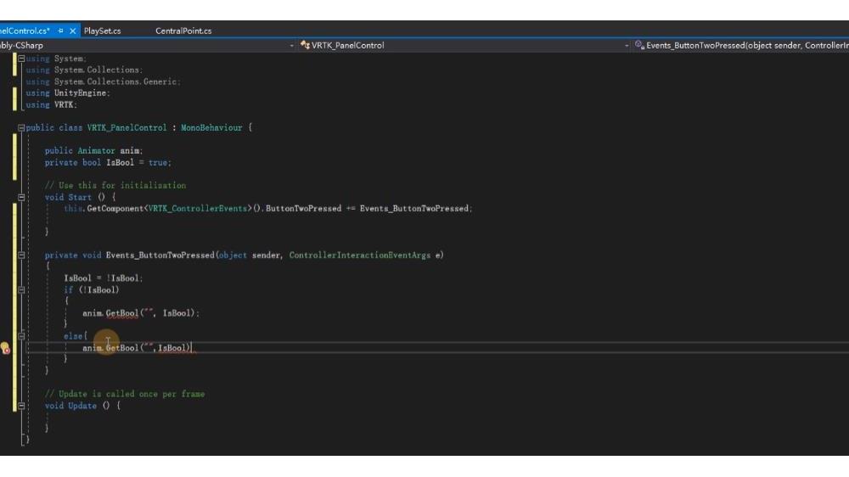849x477 pixels.
Task: Collapse the Start method outline
Action: pos(21,197)
